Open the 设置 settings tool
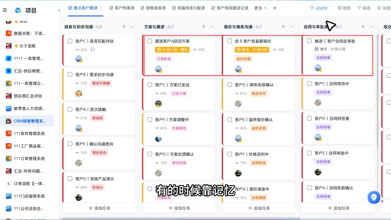Image resolution: width=391 pixels, height=220 pixels. tap(384, 8)
